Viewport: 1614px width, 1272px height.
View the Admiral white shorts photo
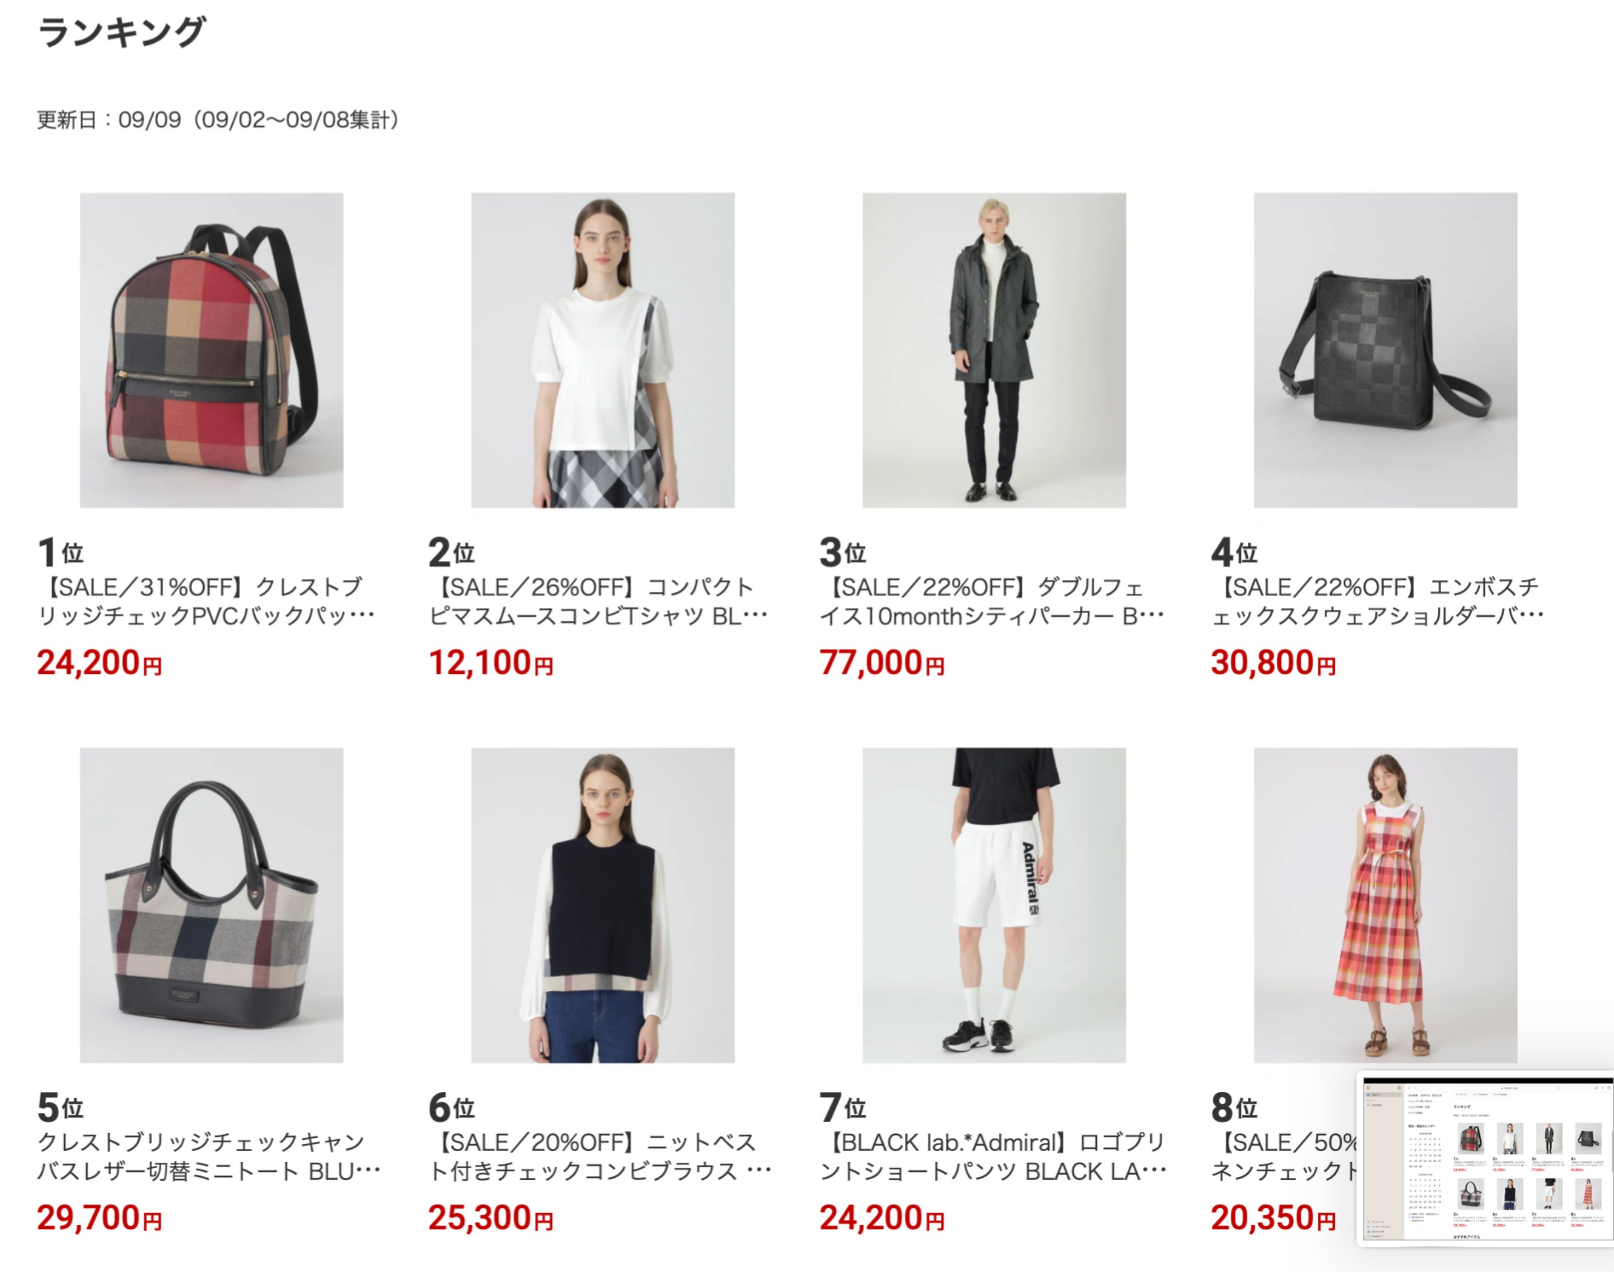click(x=994, y=905)
